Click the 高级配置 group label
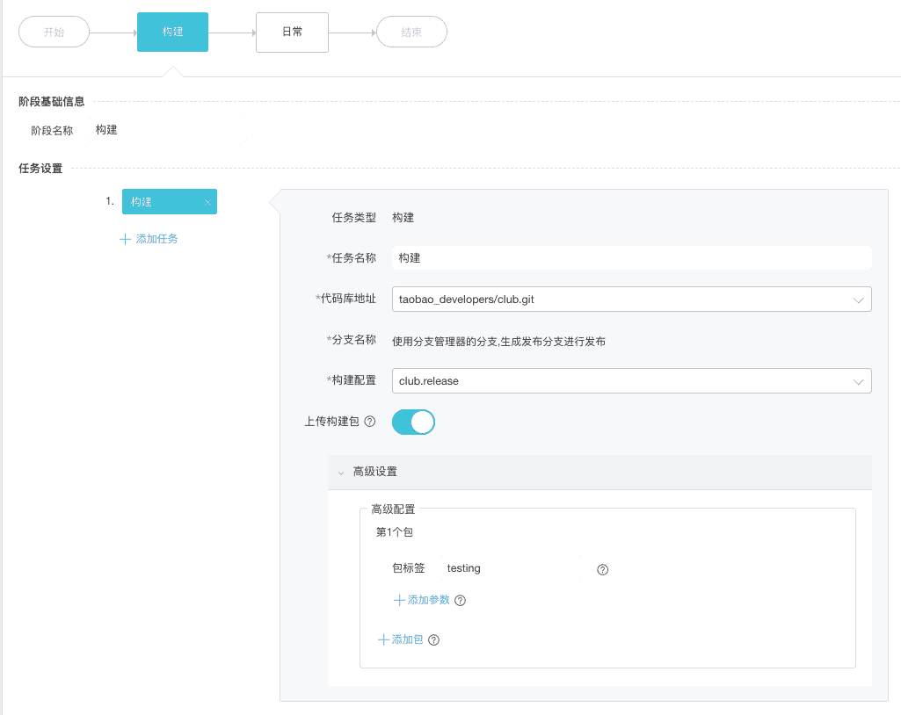 point(393,509)
